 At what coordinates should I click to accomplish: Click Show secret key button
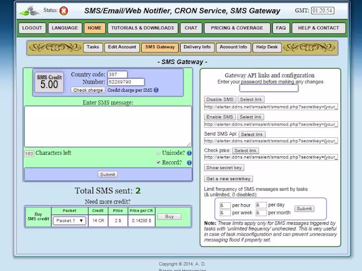click(224, 168)
